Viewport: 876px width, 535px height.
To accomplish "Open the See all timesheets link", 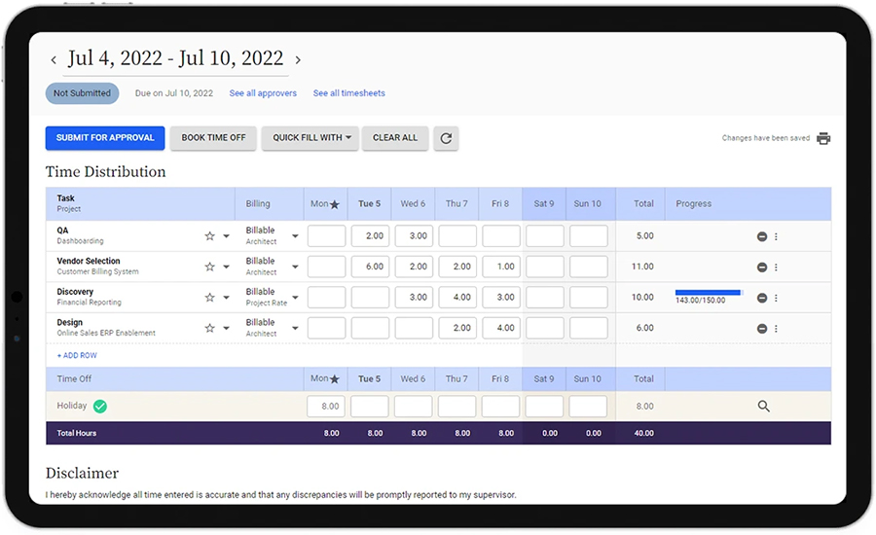I will pos(348,93).
